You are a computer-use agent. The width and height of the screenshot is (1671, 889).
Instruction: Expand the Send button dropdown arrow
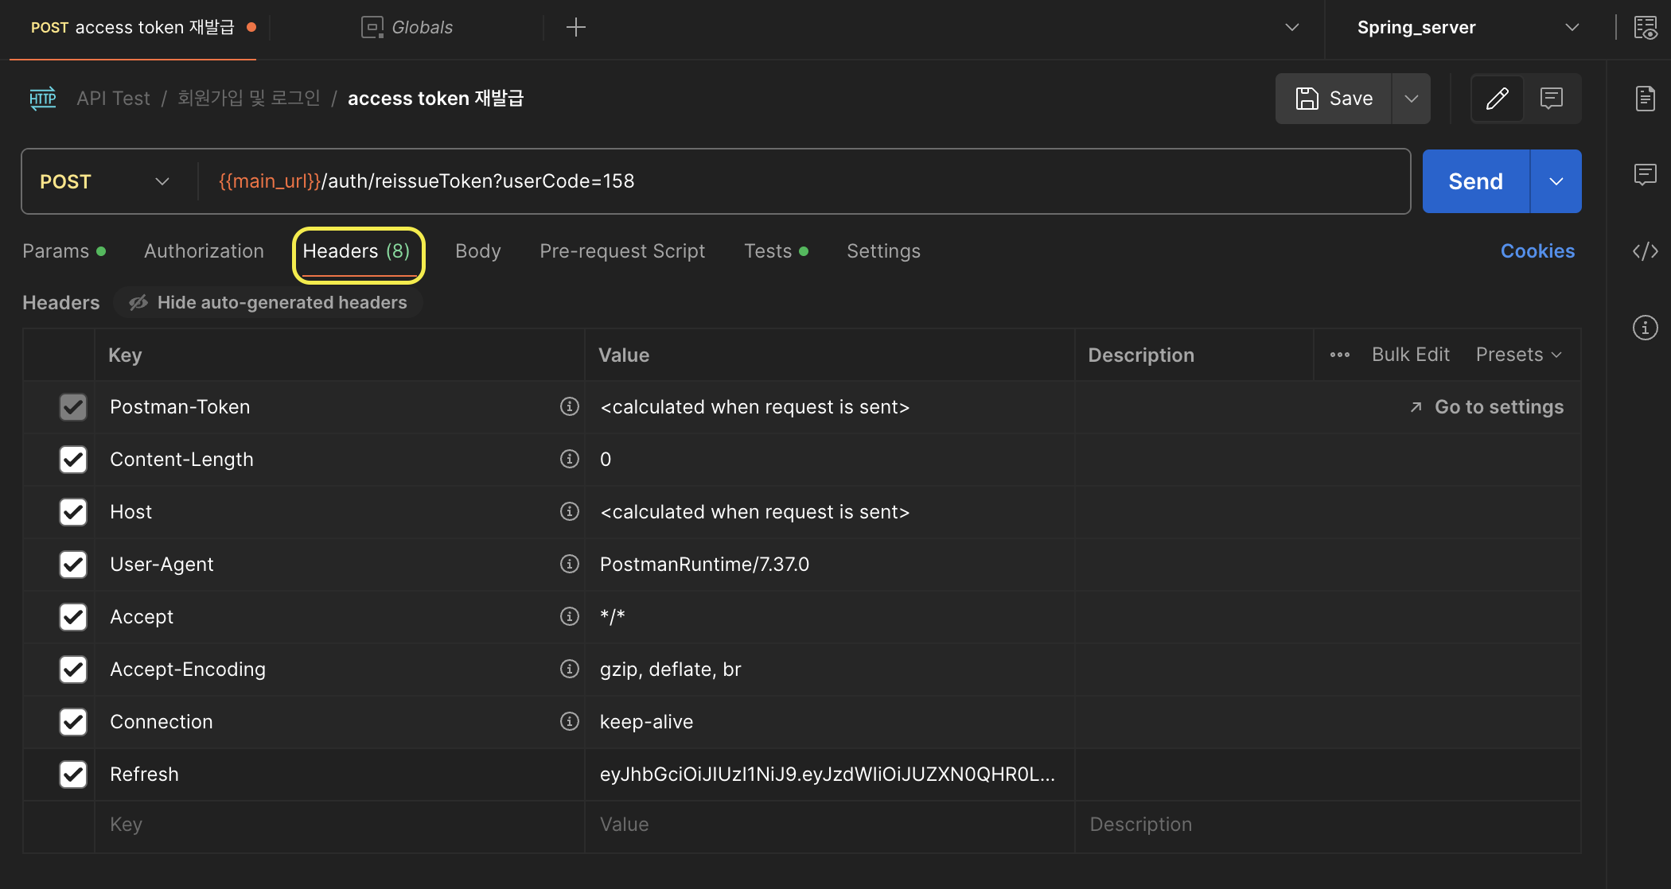pyautogui.click(x=1556, y=181)
